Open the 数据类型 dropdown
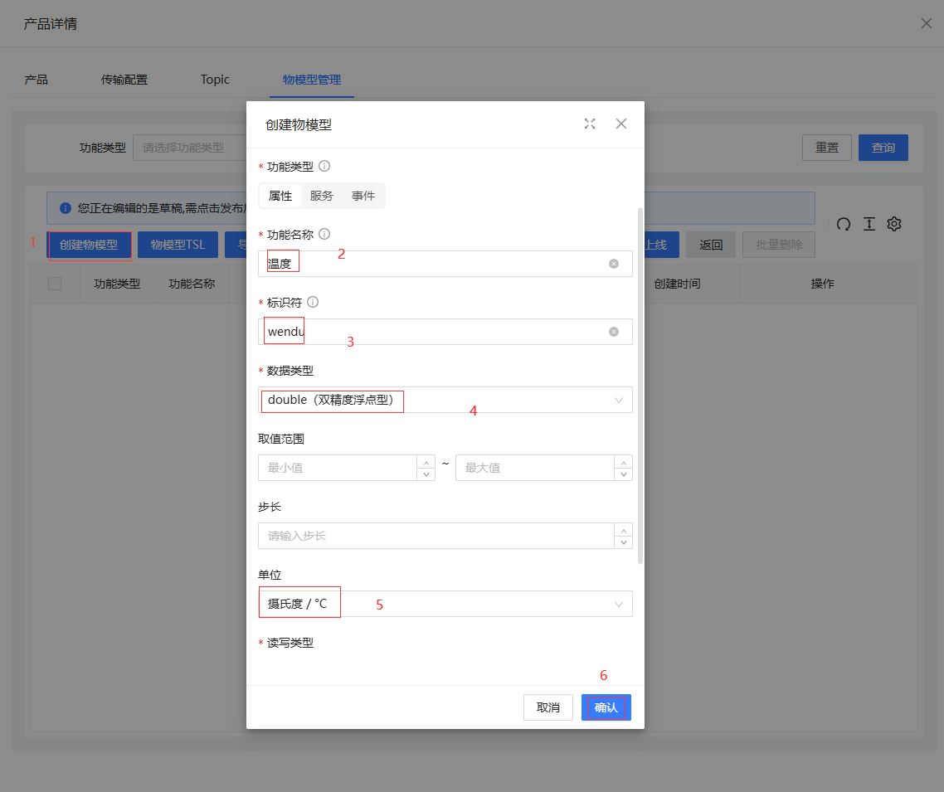 coord(445,400)
